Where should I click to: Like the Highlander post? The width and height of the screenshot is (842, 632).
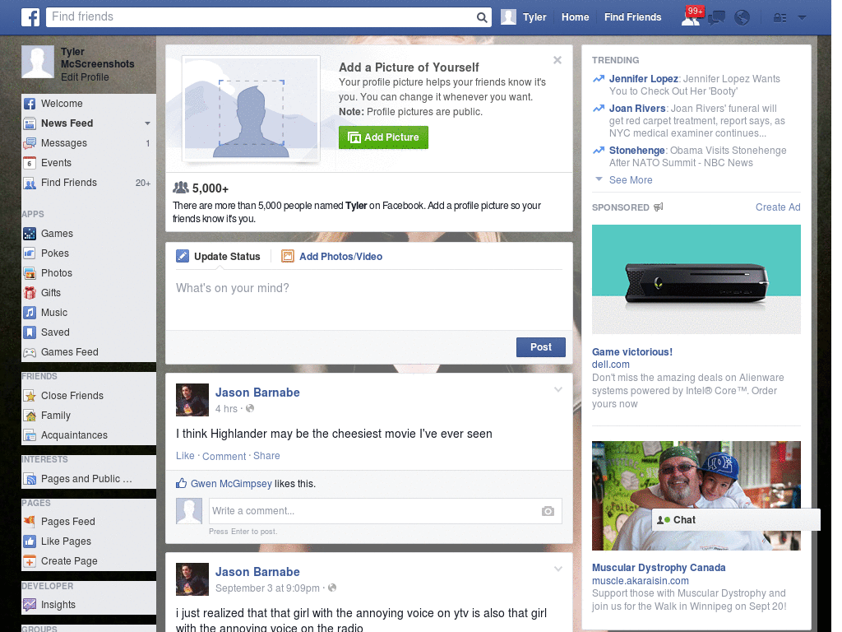point(185,456)
